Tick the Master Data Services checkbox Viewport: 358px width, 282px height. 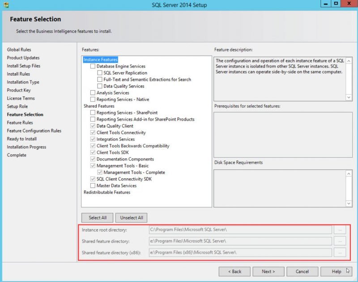(x=93, y=185)
